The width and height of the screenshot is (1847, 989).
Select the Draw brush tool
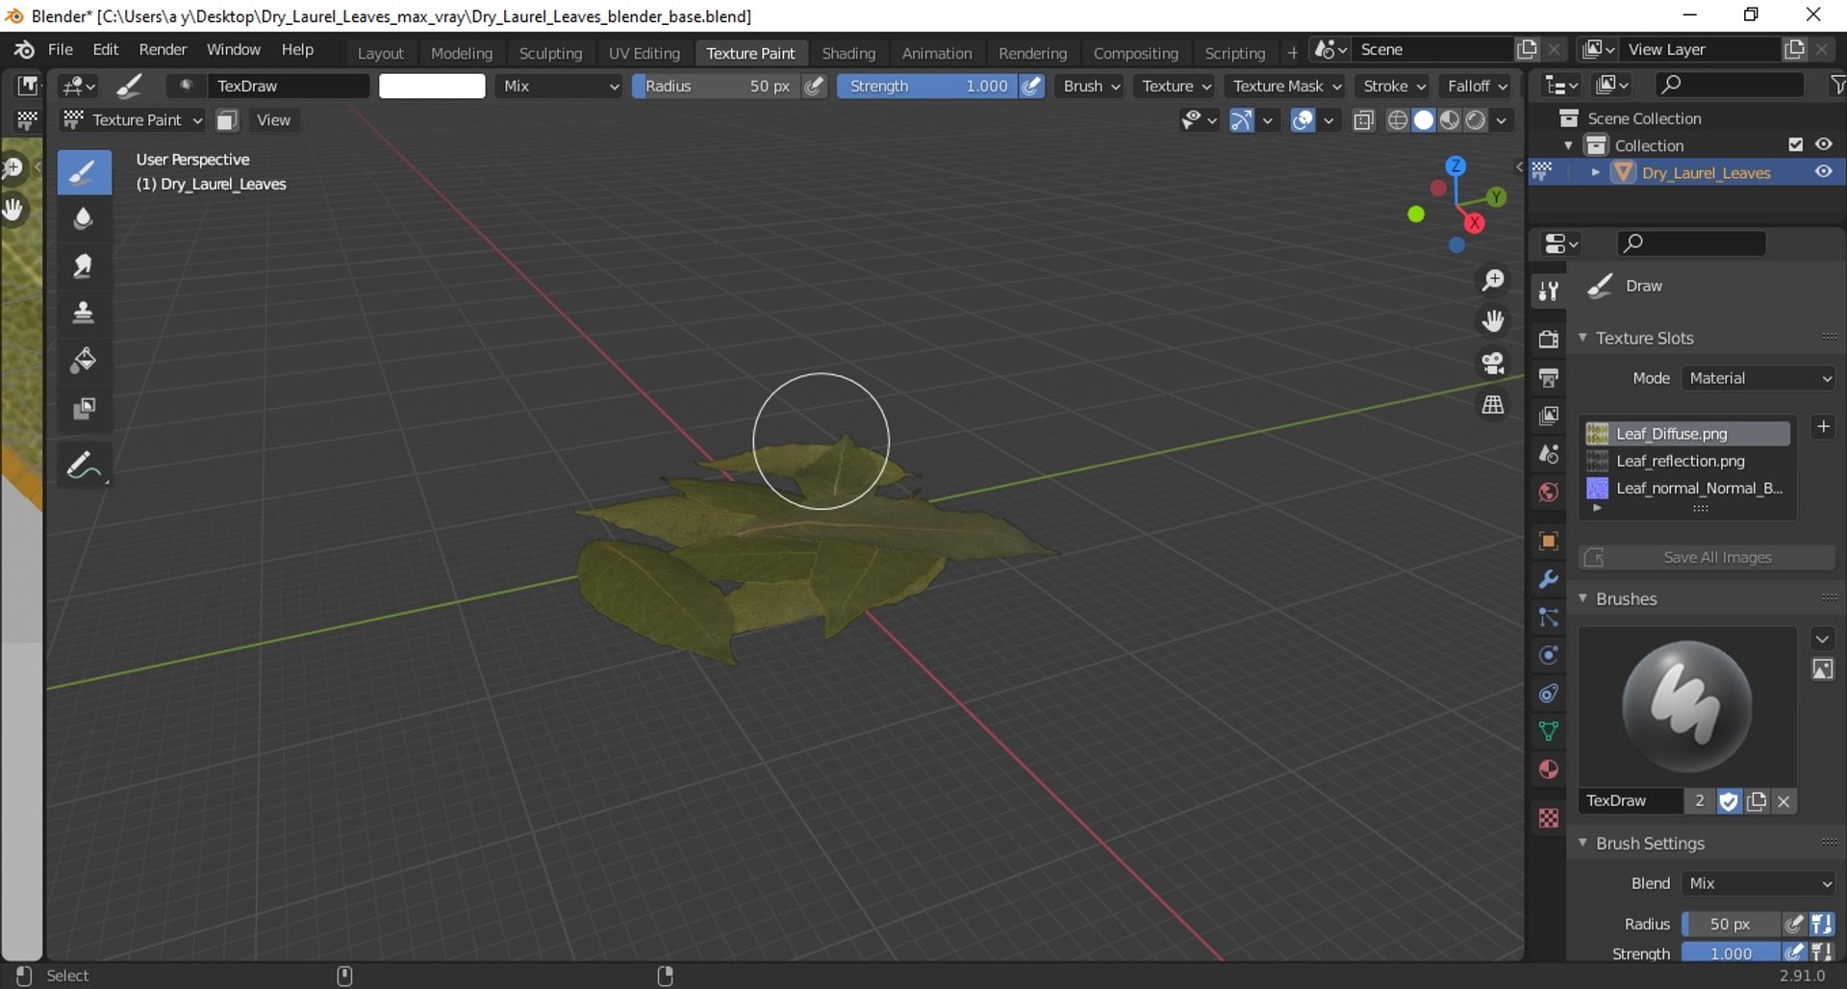84,172
